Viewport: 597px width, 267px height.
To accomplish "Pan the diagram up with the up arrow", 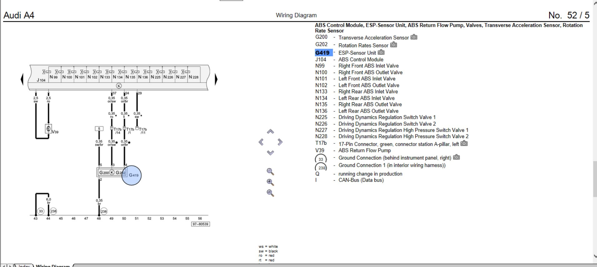I will click(x=270, y=132).
